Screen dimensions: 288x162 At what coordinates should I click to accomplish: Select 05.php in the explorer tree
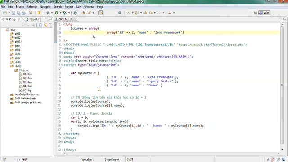25,90
